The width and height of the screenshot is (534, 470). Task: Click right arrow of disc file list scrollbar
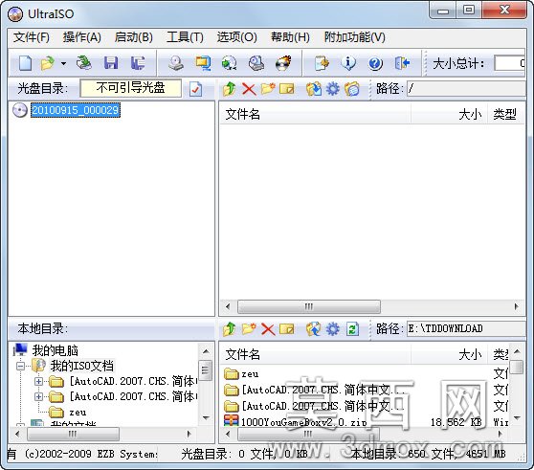pyautogui.click(x=516, y=306)
